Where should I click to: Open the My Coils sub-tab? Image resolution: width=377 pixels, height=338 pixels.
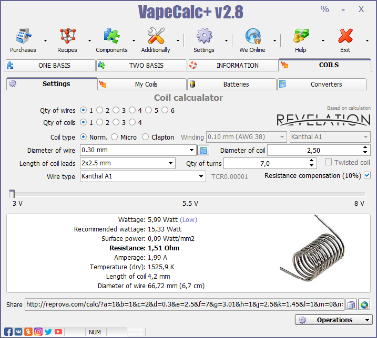(x=142, y=85)
